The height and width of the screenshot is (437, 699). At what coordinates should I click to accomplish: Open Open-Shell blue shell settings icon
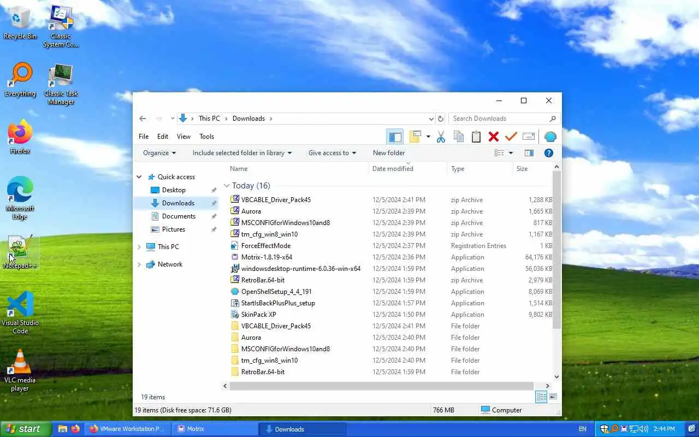(x=550, y=137)
